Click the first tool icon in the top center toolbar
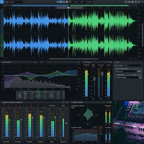The width and height of the screenshot is (144, 144). (x=58, y=2)
